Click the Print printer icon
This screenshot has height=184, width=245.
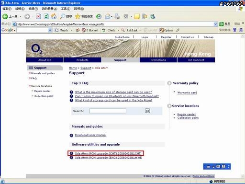click(x=117, y=16)
